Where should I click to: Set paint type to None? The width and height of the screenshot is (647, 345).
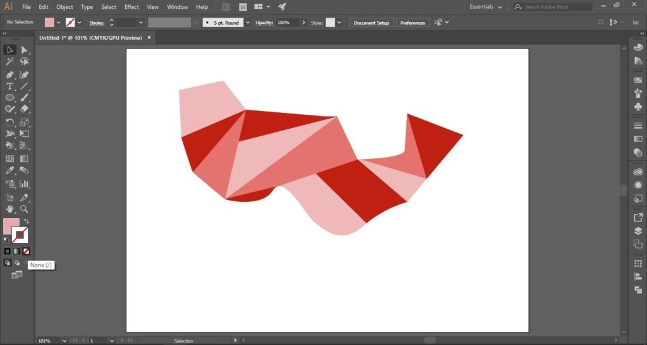pyautogui.click(x=26, y=251)
